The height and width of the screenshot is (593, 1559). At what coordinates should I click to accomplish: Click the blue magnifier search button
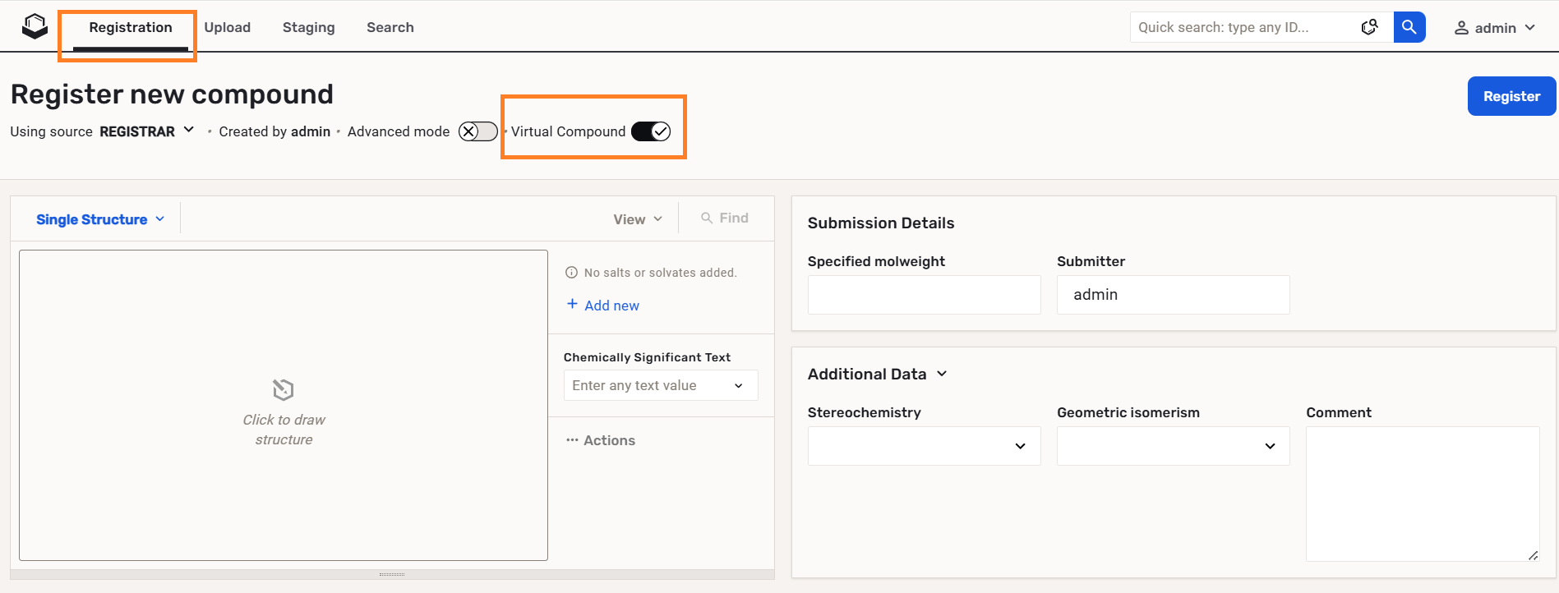[1409, 27]
